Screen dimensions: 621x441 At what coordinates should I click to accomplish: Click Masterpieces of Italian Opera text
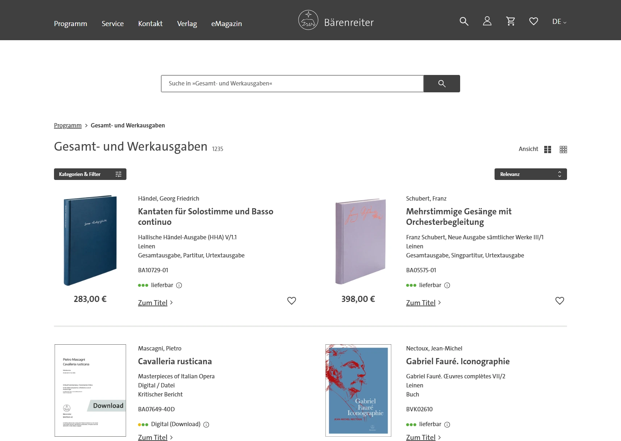(176, 376)
